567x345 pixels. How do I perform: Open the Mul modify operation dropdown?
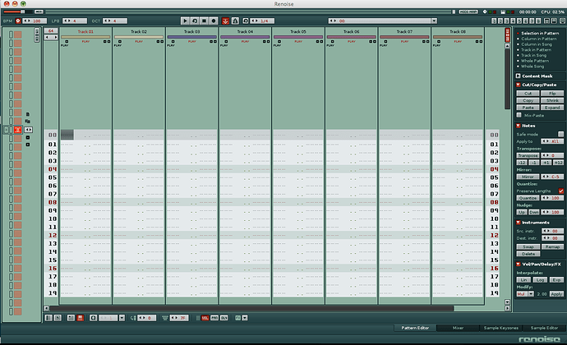point(531,294)
